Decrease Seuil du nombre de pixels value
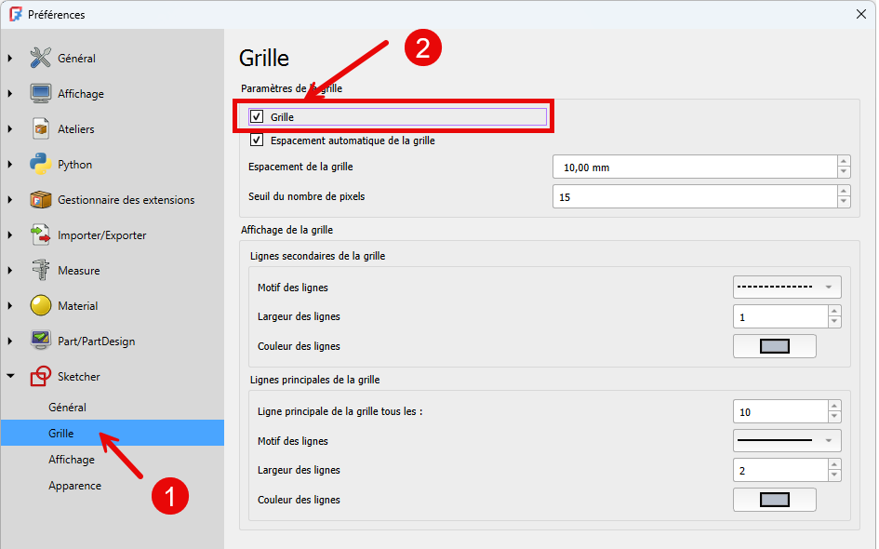 (x=844, y=203)
